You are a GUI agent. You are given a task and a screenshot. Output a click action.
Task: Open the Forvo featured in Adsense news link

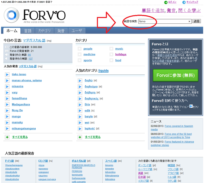(x=172, y=144)
